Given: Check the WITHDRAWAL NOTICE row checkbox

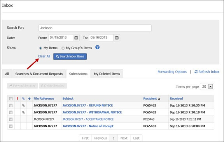Looking at the screenshot, I should [11, 113].
